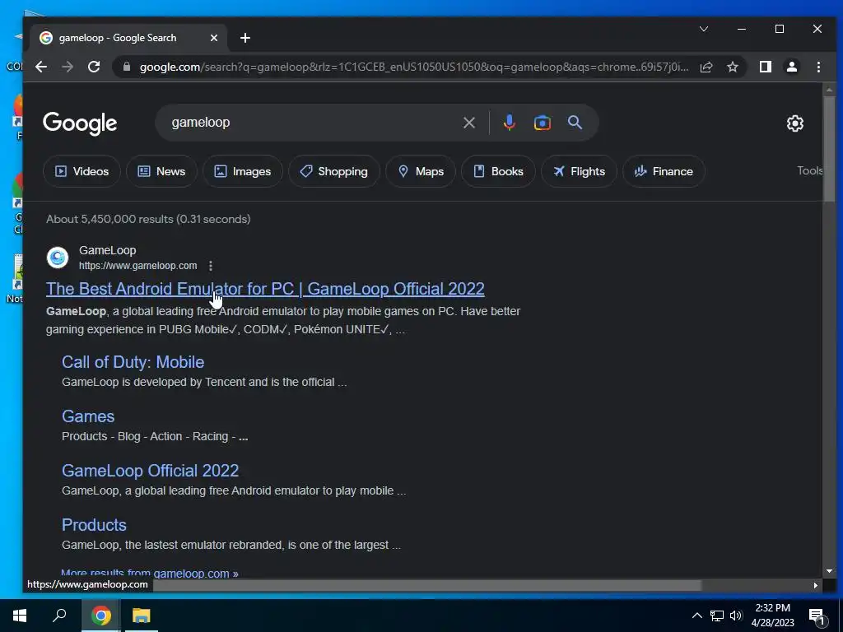Open File Explorer from taskbar
Screen dimensions: 843x632
pos(142,616)
